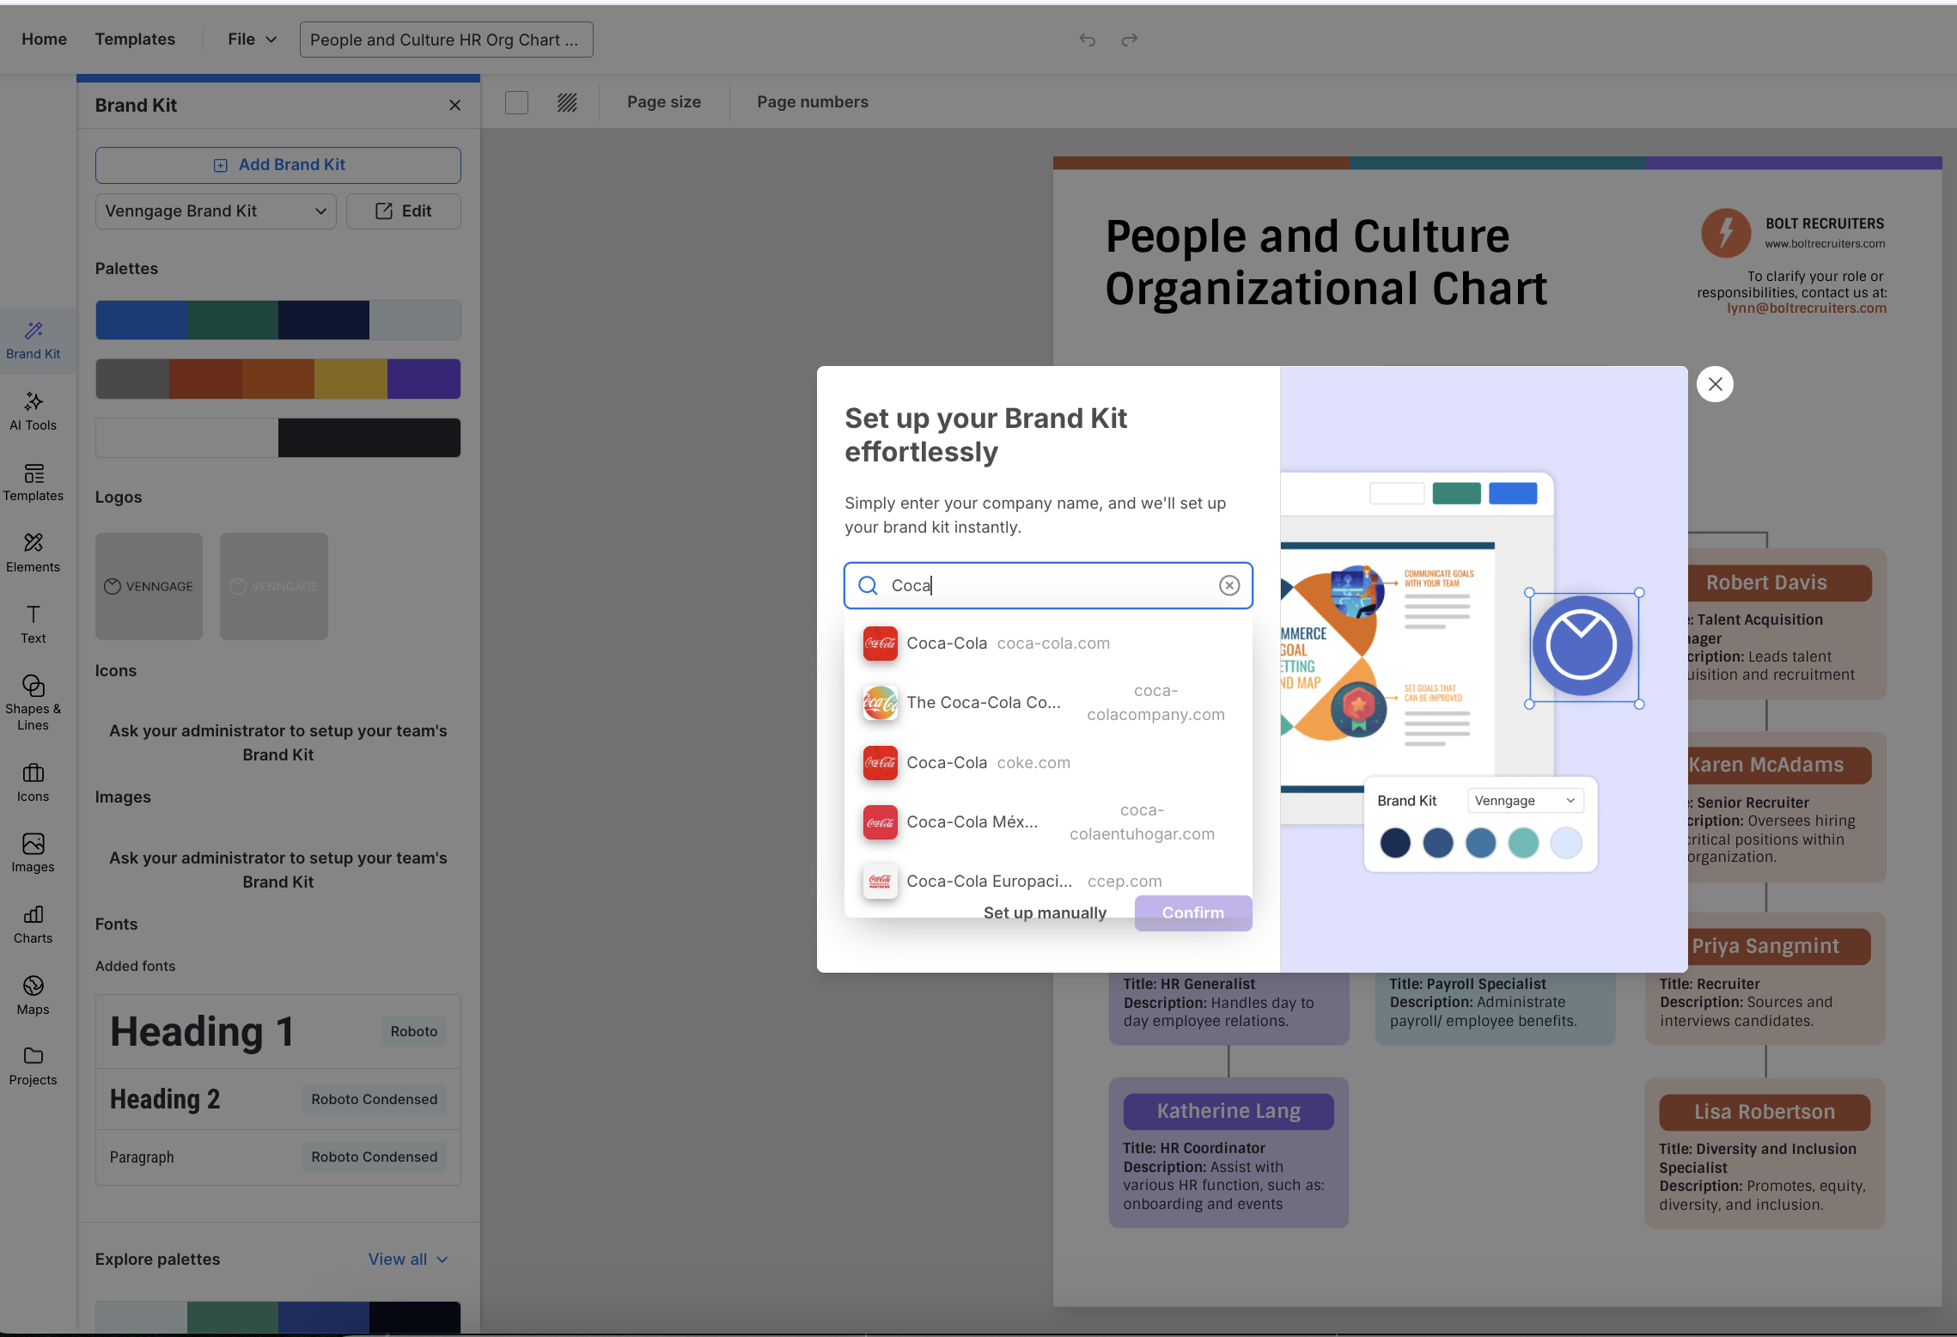Open the Templates top menu
Image resolution: width=1957 pixels, height=1337 pixels.
[135, 40]
